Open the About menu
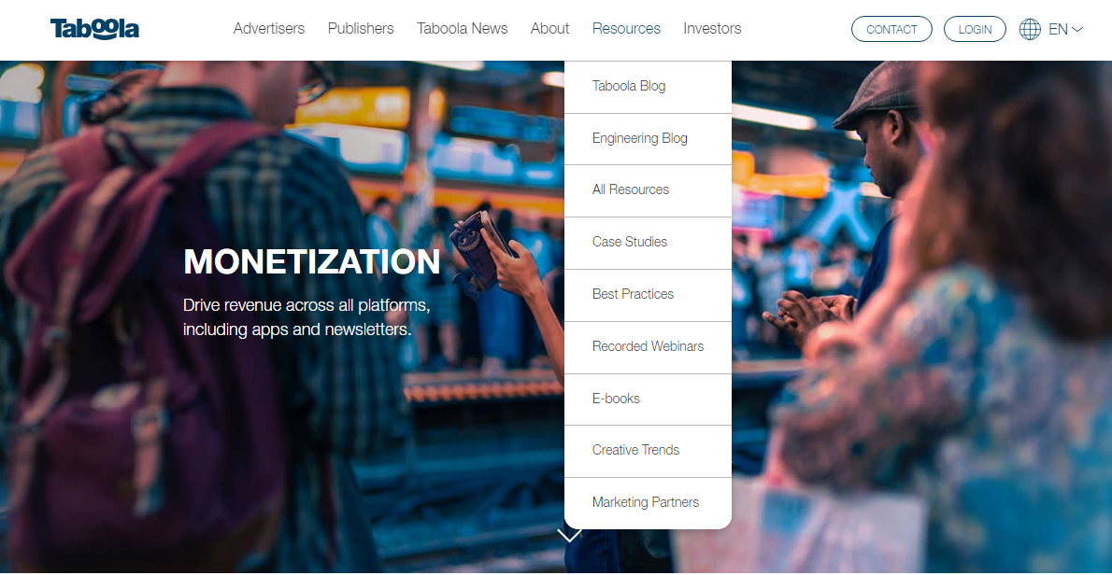The width and height of the screenshot is (1112, 575). point(549,28)
